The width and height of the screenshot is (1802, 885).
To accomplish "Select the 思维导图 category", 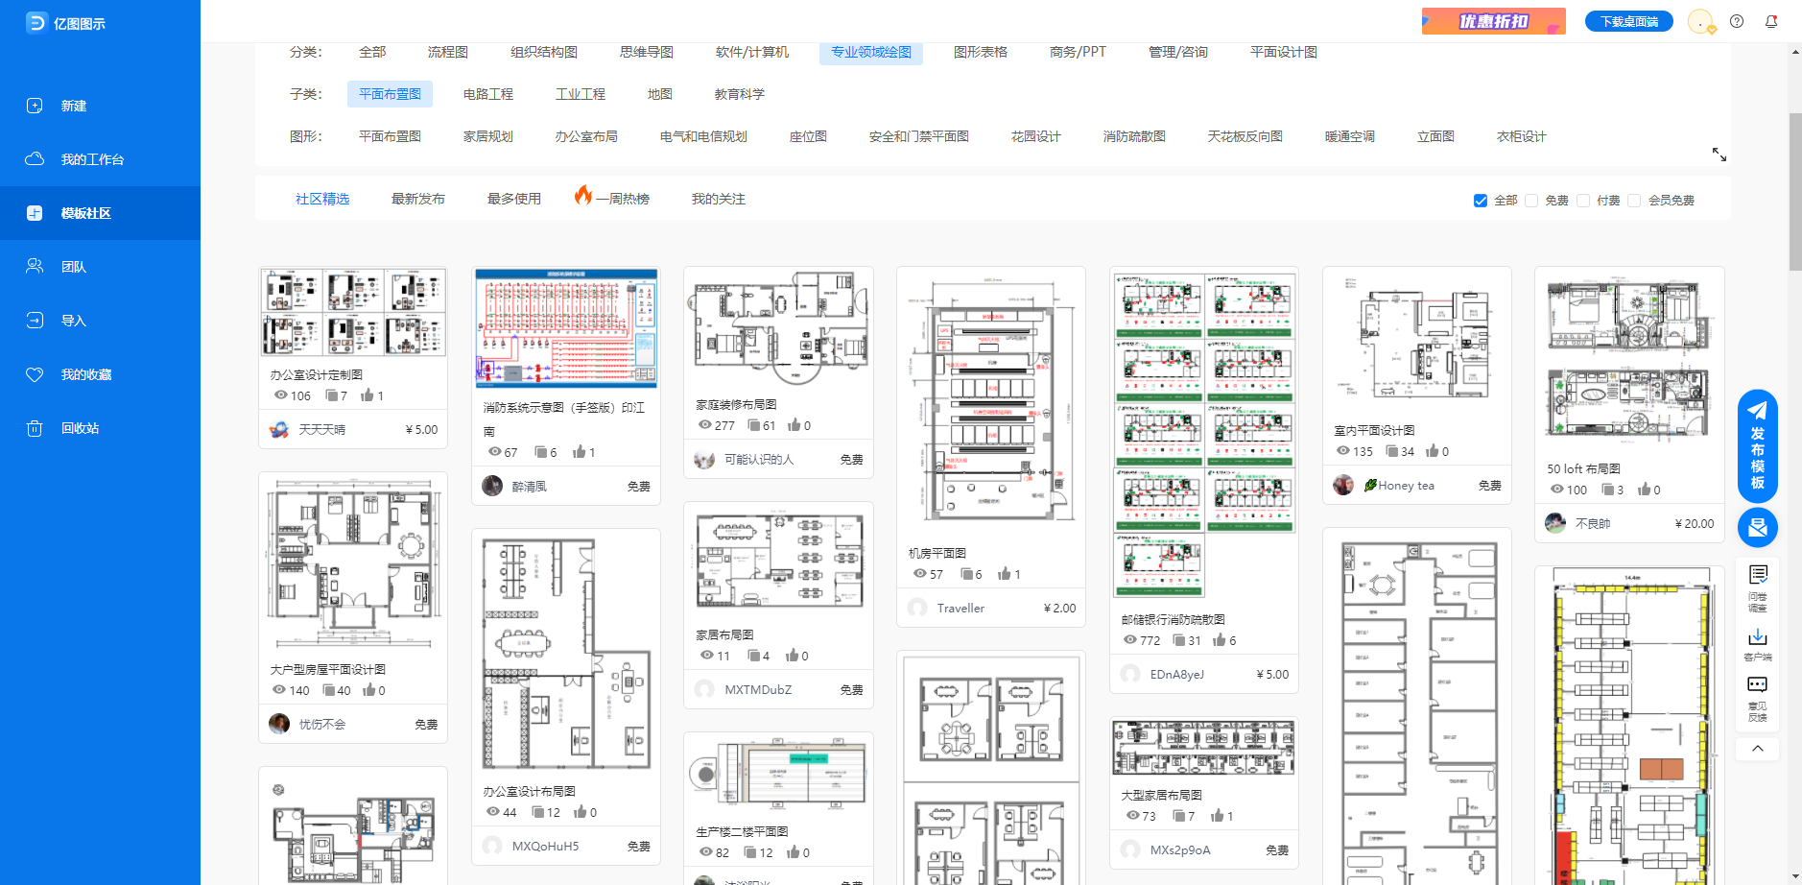I will point(647,52).
